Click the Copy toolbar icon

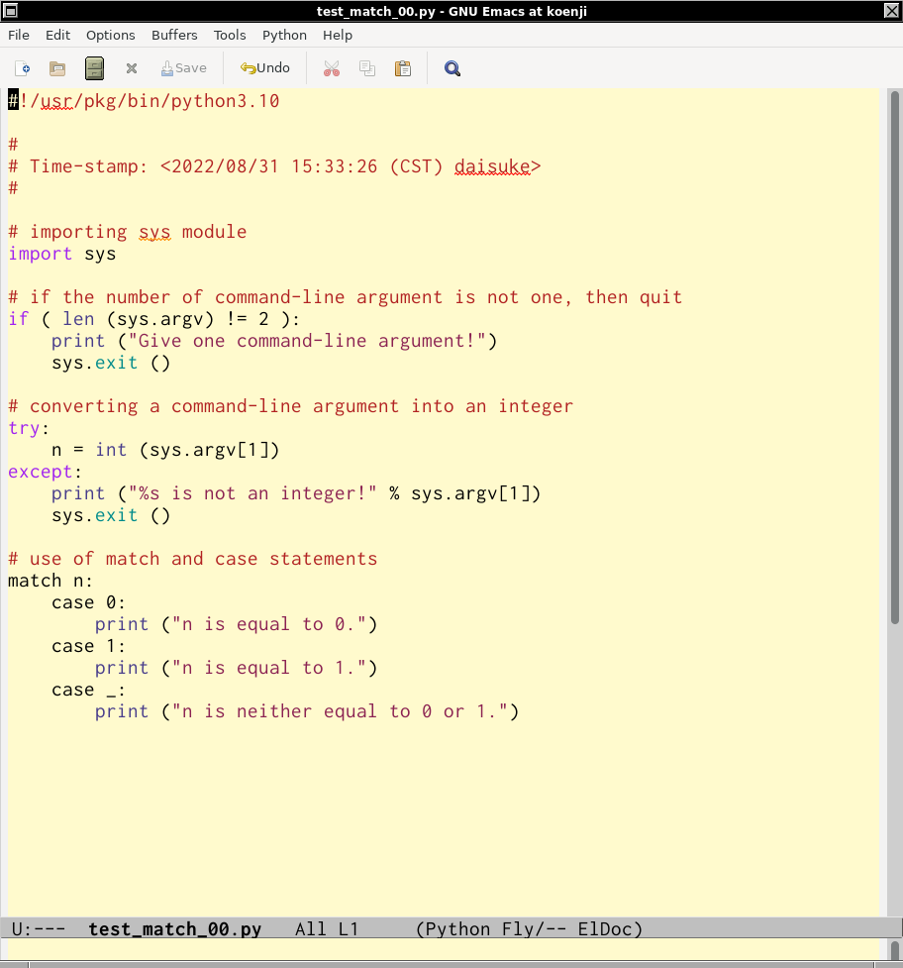coord(367,68)
